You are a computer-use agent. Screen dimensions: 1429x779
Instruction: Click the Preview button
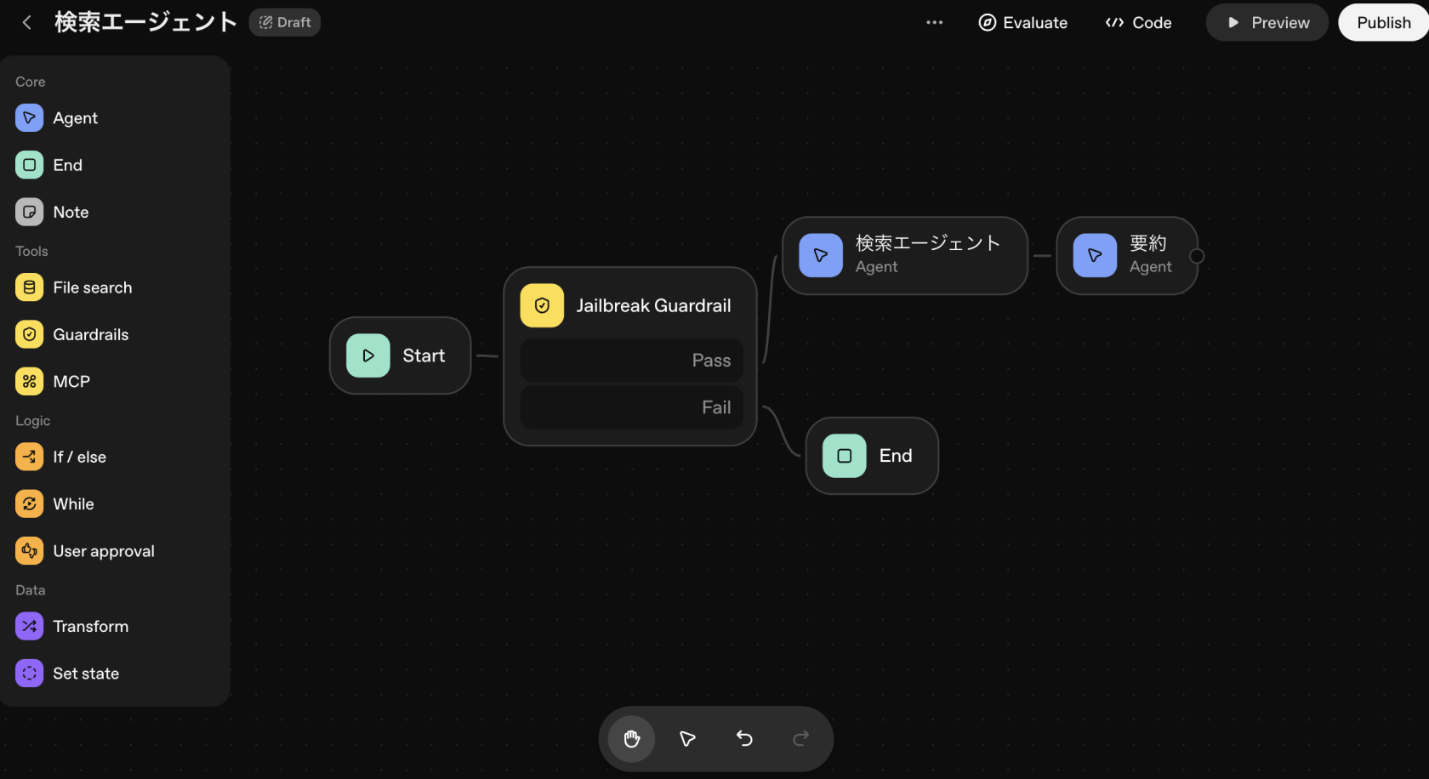click(x=1267, y=23)
